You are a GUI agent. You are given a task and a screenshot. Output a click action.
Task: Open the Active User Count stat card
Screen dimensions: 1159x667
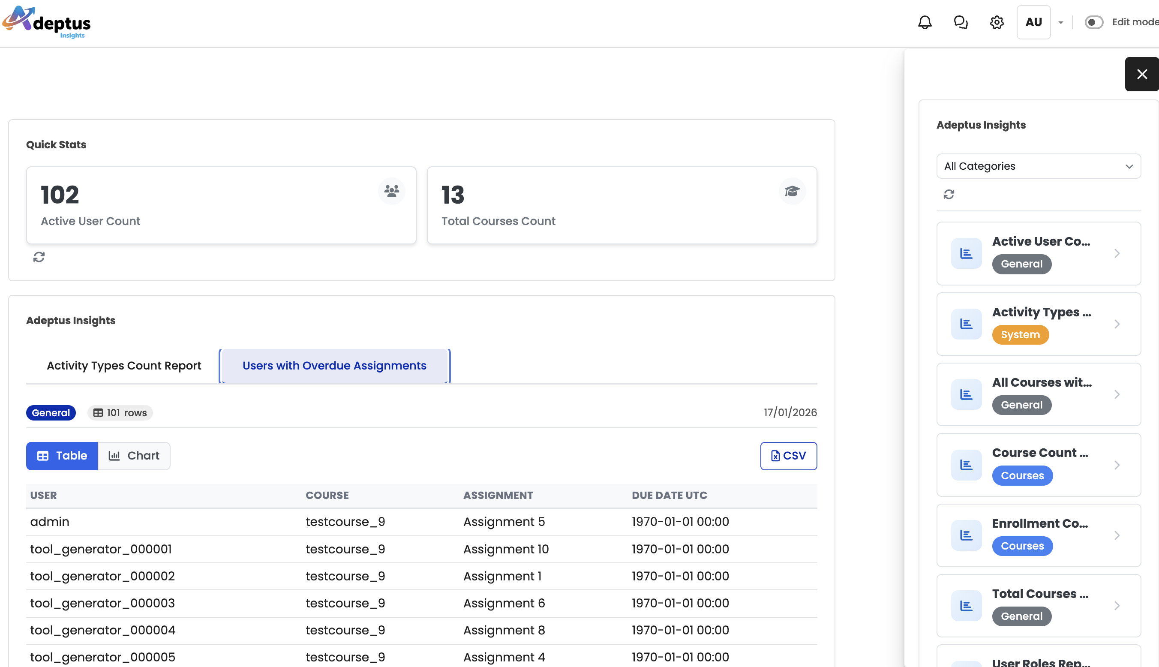[221, 205]
